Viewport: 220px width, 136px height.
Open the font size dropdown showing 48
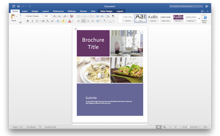[x=51, y=16]
